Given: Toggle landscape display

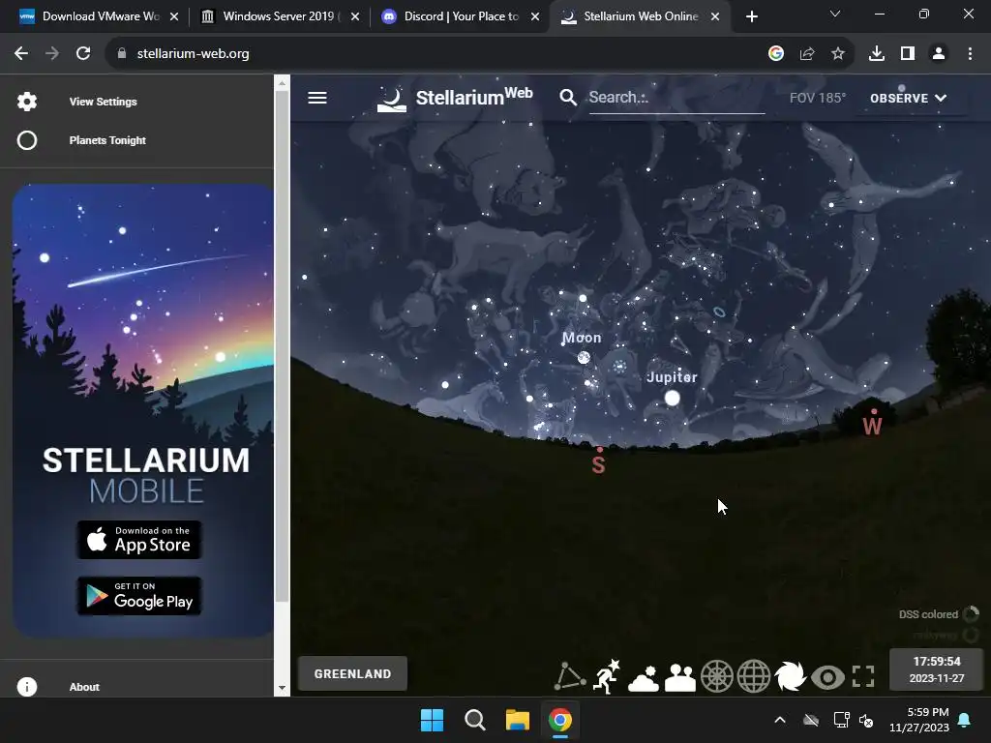Looking at the screenshot, I should click(680, 676).
